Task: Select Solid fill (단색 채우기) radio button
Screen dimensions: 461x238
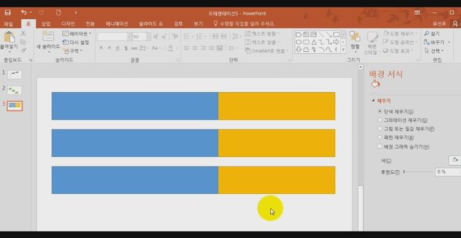Action: (380, 112)
